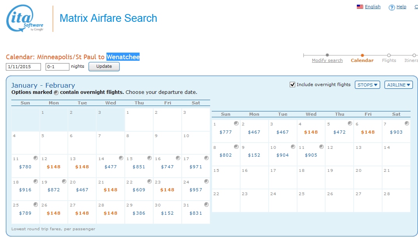Image resolution: width=418 pixels, height=247 pixels.
Task: Expand the AIRLINE filter dropdown
Action: pyautogui.click(x=399, y=85)
